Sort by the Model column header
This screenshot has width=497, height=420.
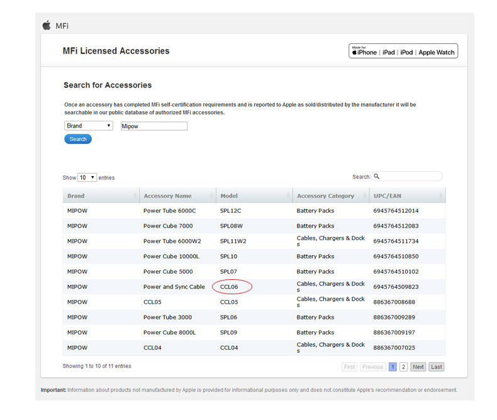pyautogui.click(x=254, y=196)
